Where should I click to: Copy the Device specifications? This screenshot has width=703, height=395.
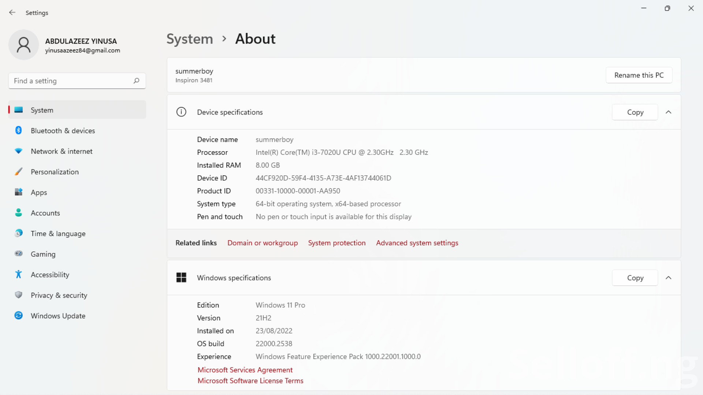(x=635, y=112)
